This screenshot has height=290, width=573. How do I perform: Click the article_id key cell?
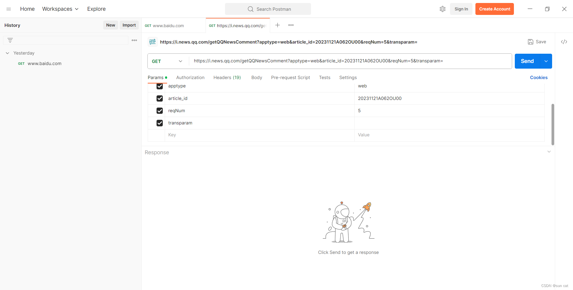click(260, 98)
